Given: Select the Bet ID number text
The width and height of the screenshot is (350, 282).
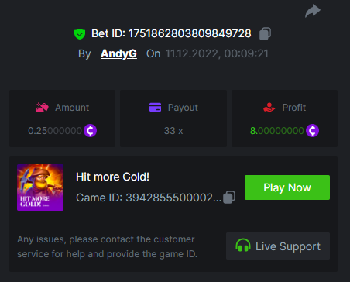Looking at the screenshot, I should (x=190, y=33).
